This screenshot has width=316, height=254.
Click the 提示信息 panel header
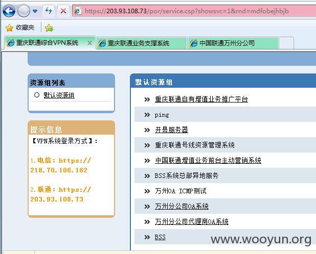pos(72,128)
